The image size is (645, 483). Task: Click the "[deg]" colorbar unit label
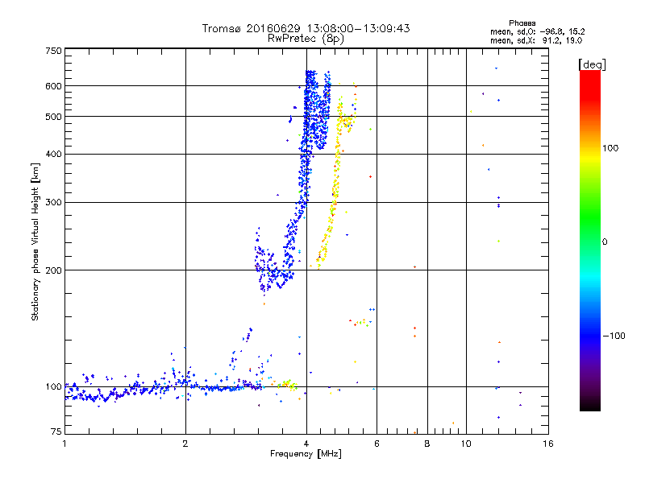click(x=592, y=64)
